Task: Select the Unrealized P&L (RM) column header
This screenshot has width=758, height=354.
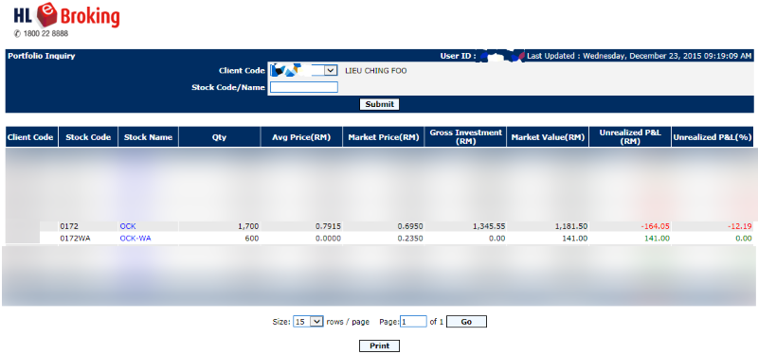Action: [x=630, y=137]
